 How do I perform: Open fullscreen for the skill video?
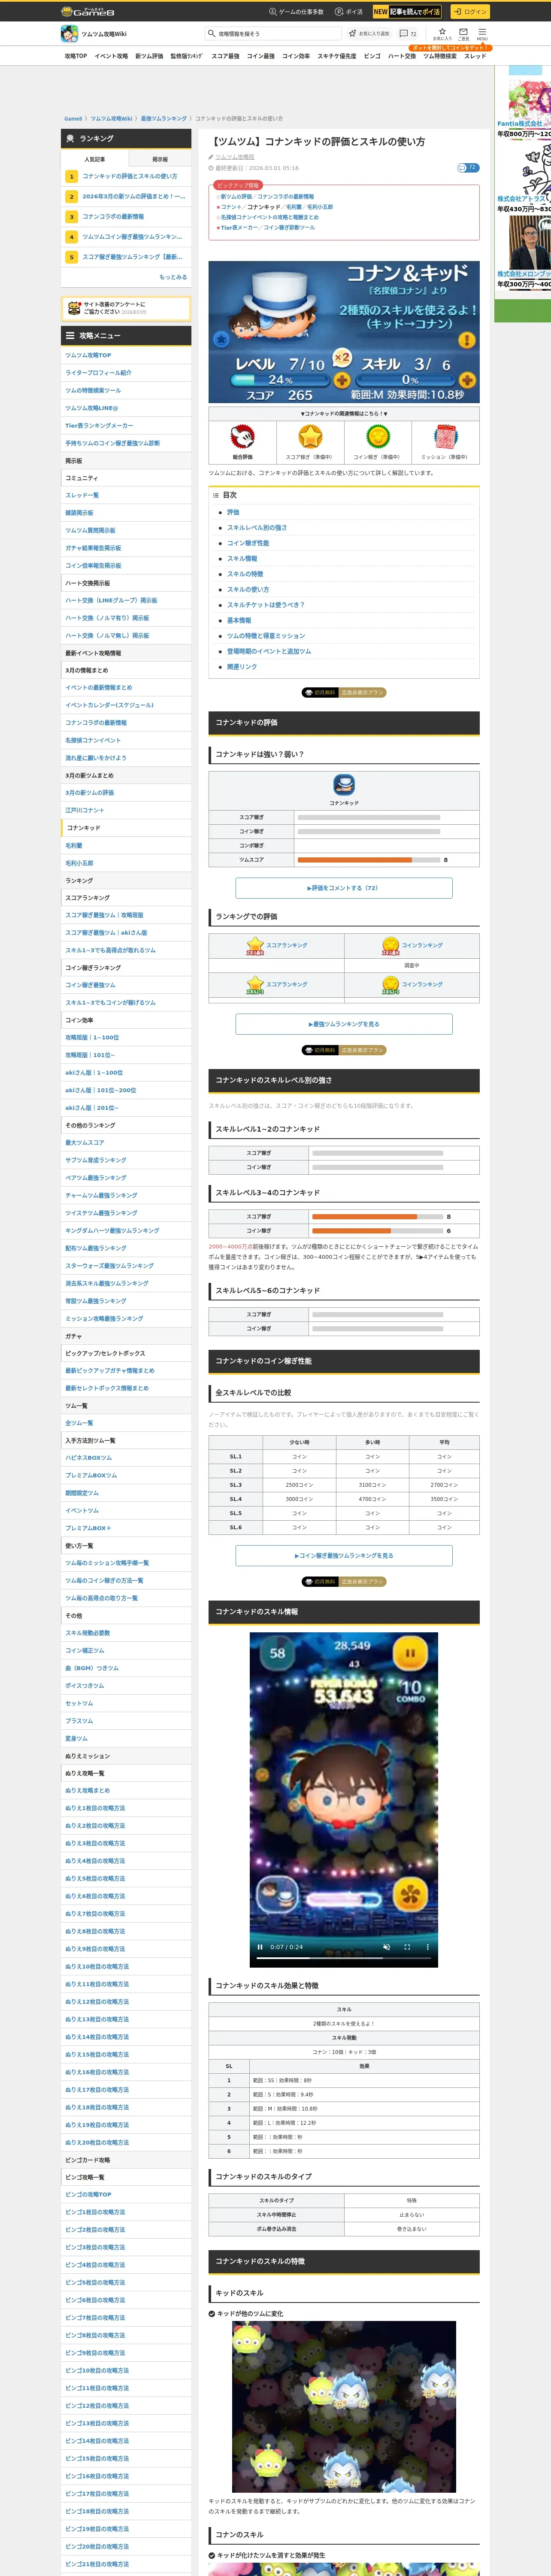click(x=407, y=1947)
